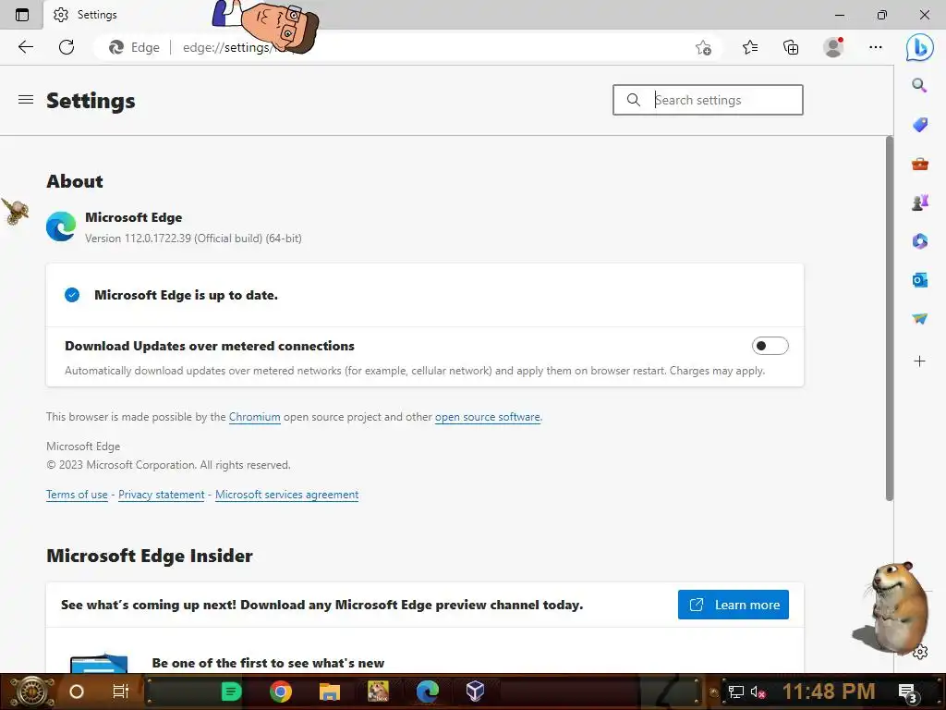Open the sidebar Drop paper plane icon
Viewport: 946px width, 710px height.
point(919,318)
